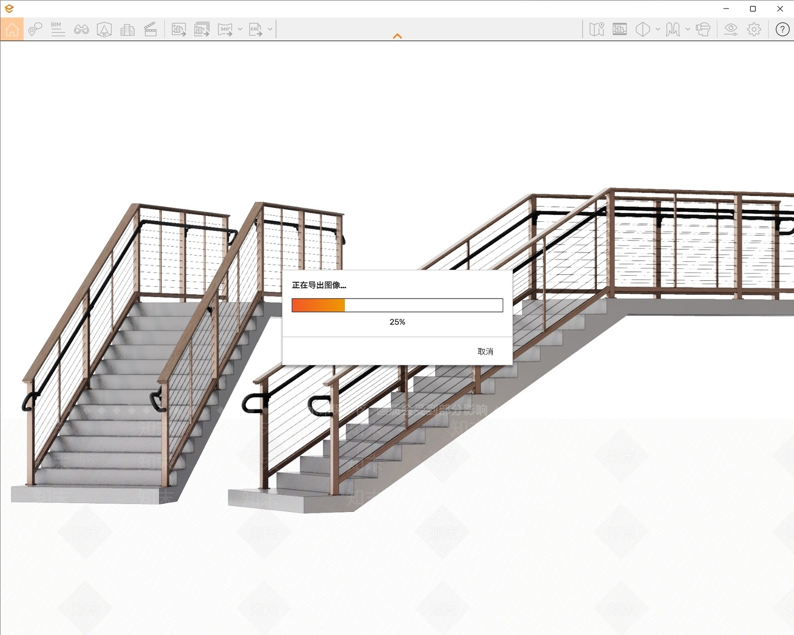
Task: Click the Enscape logo in the title bar
Action: pos(9,8)
